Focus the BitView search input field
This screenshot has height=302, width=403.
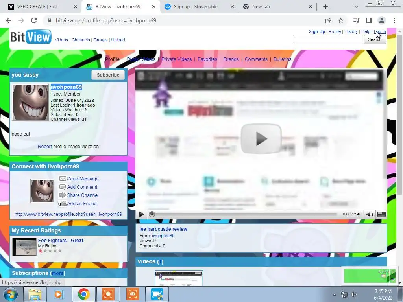click(327, 39)
